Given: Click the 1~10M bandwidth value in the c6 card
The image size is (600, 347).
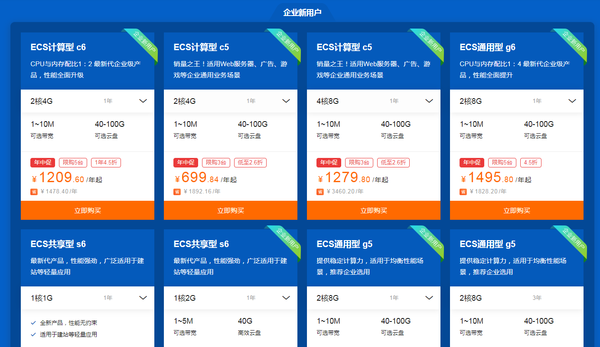Looking at the screenshot, I should point(42,124).
